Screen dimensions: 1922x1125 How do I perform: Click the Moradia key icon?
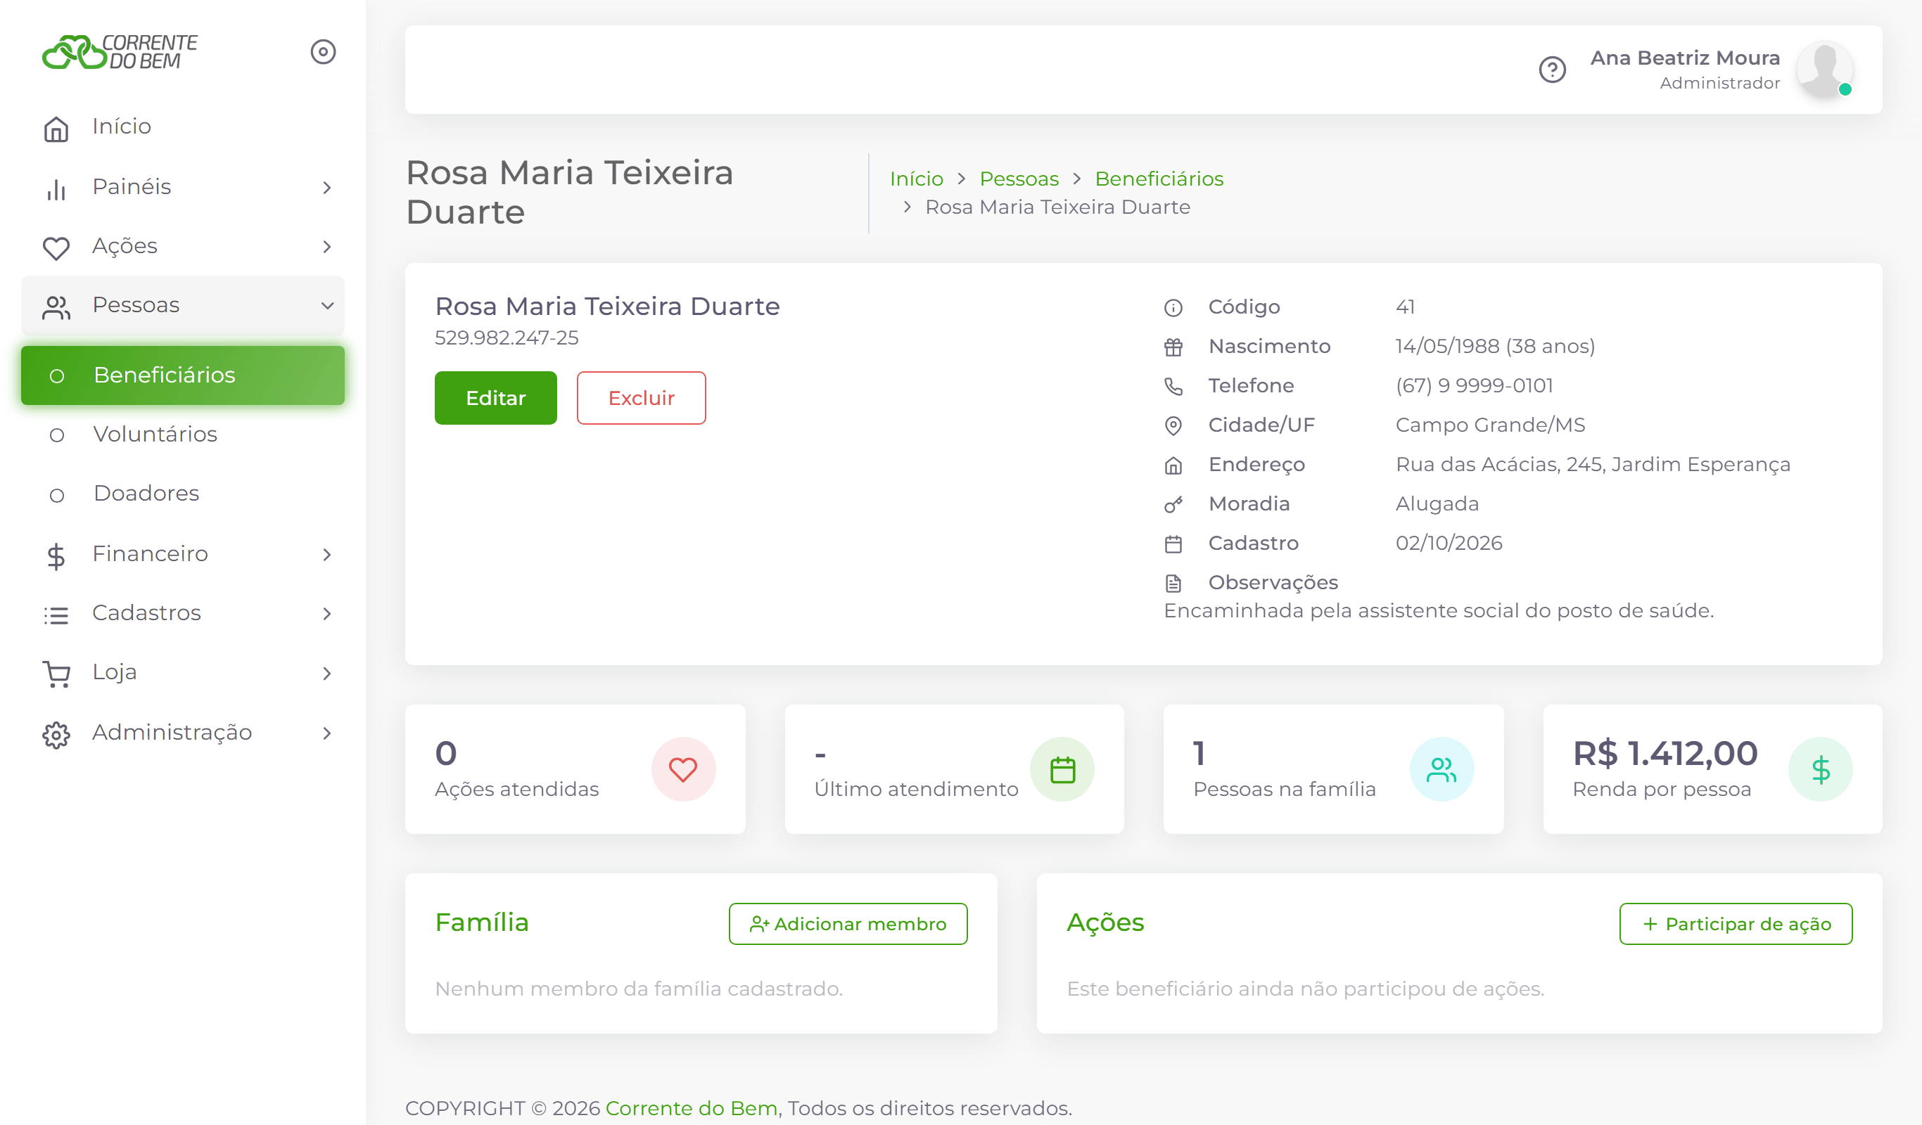tap(1173, 505)
